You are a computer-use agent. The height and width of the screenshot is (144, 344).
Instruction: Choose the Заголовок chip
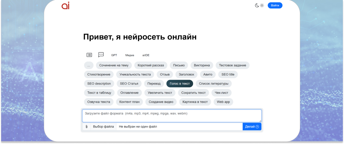point(187,74)
